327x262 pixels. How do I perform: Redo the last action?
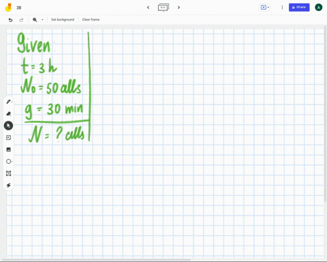pyautogui.click(x=21, y=20)
